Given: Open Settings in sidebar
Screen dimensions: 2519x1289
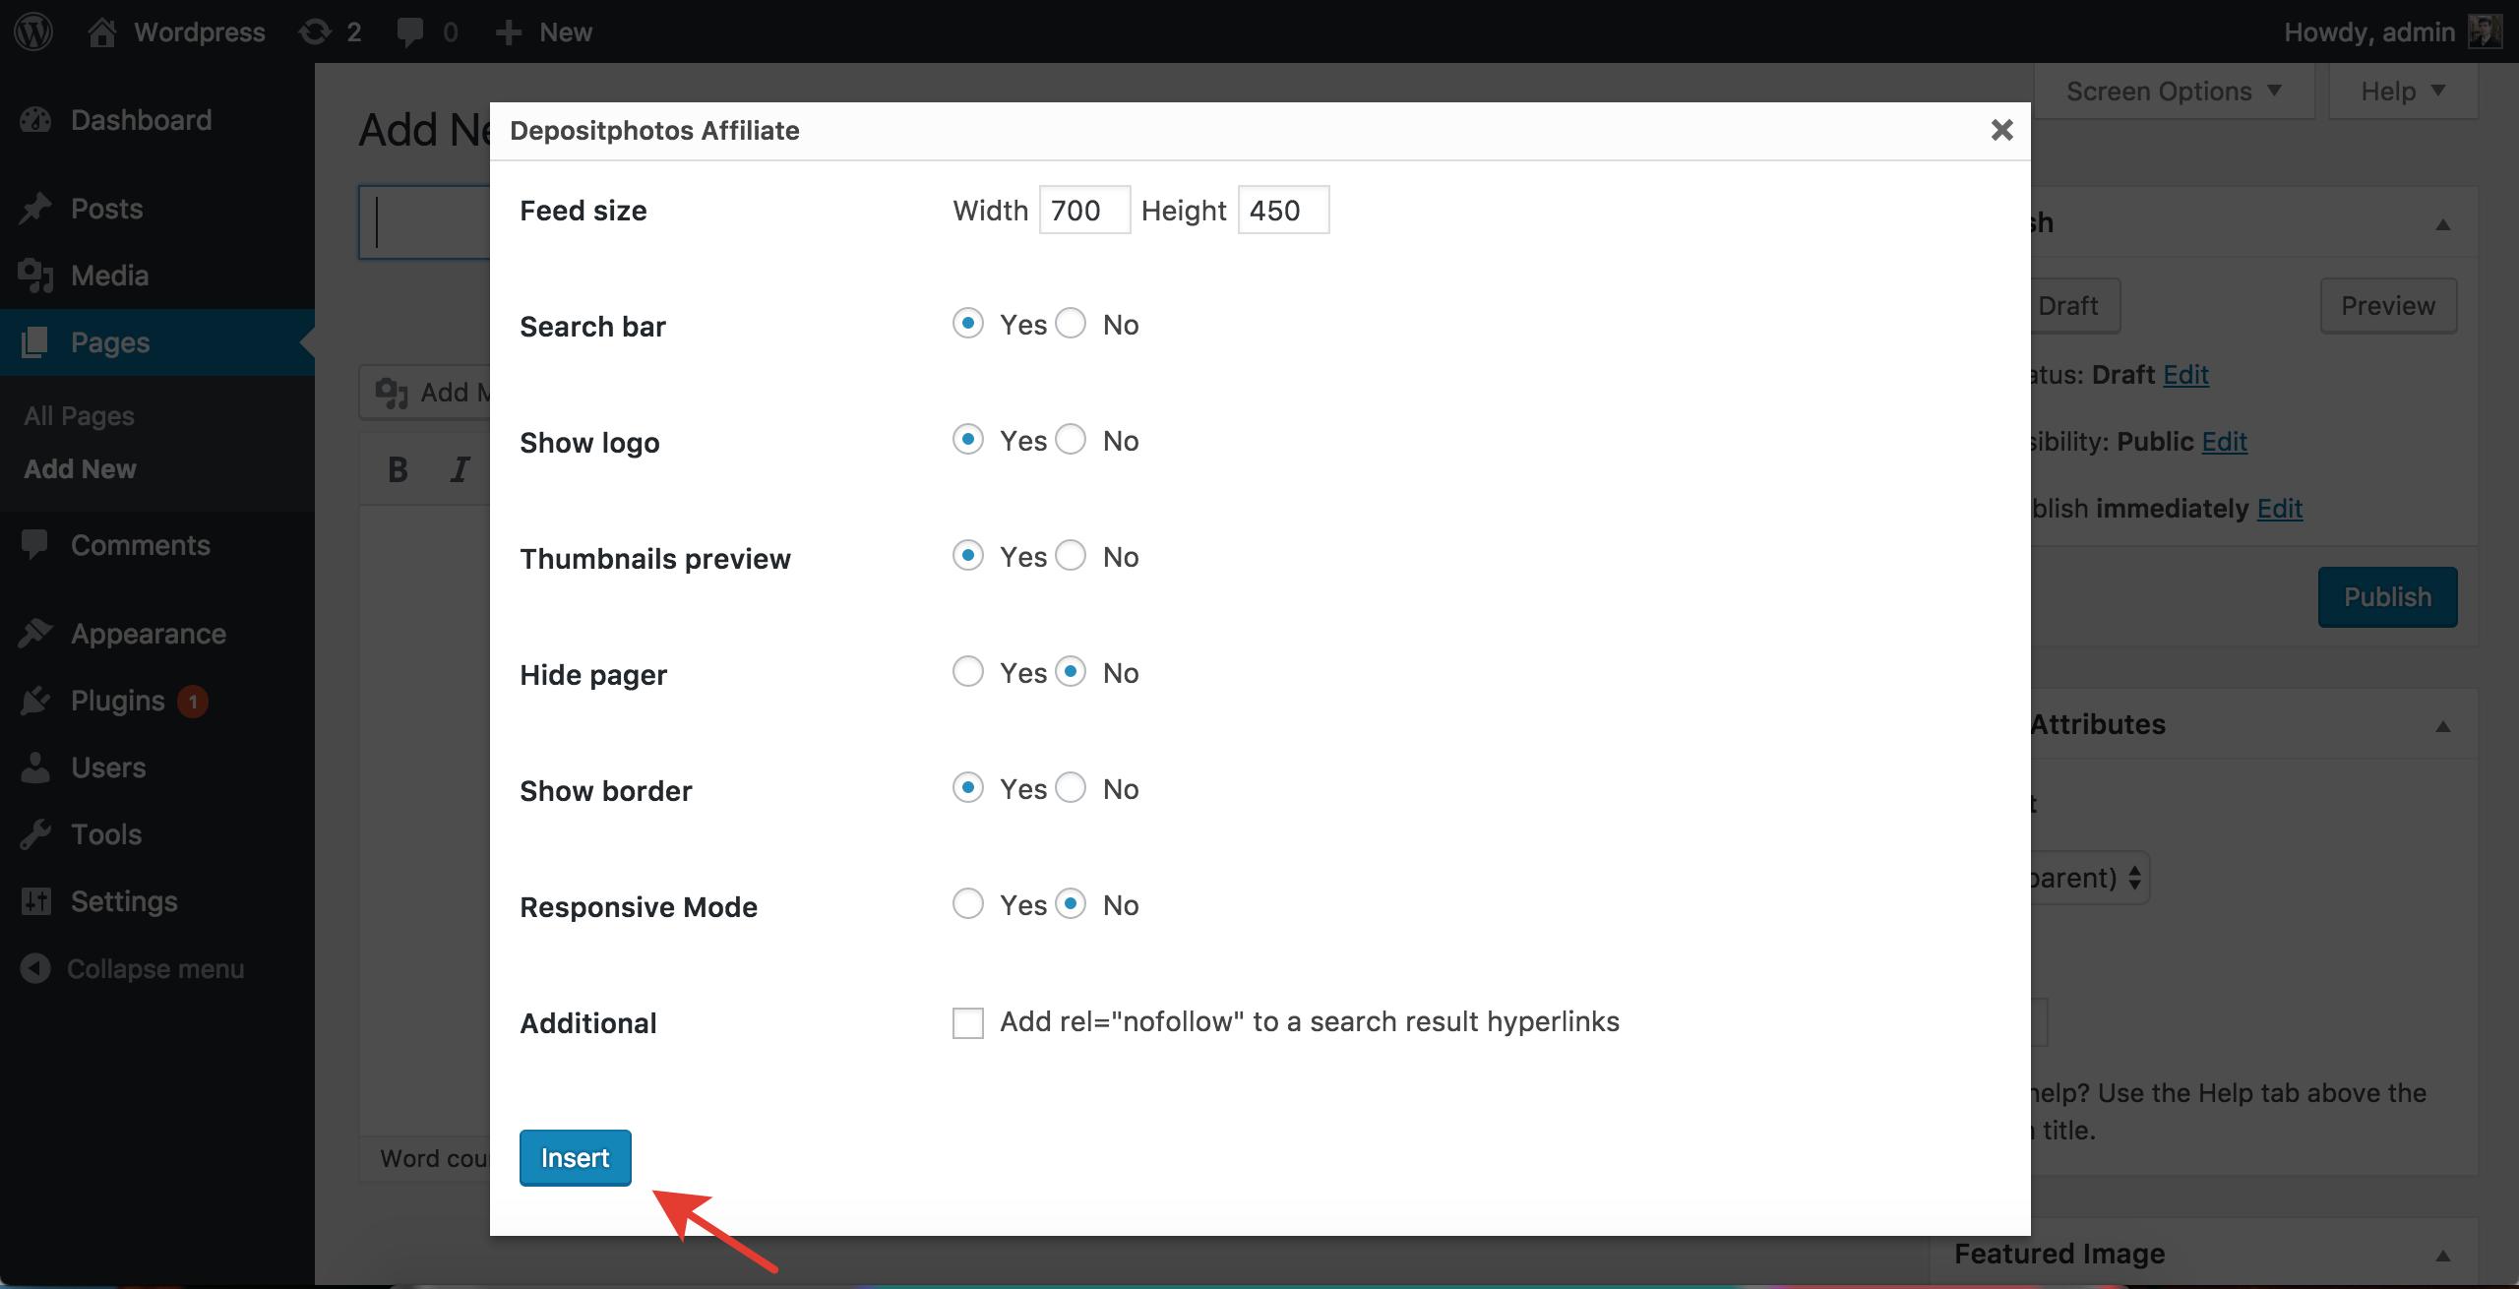Looking at the screenshot, I should (124, 901).
